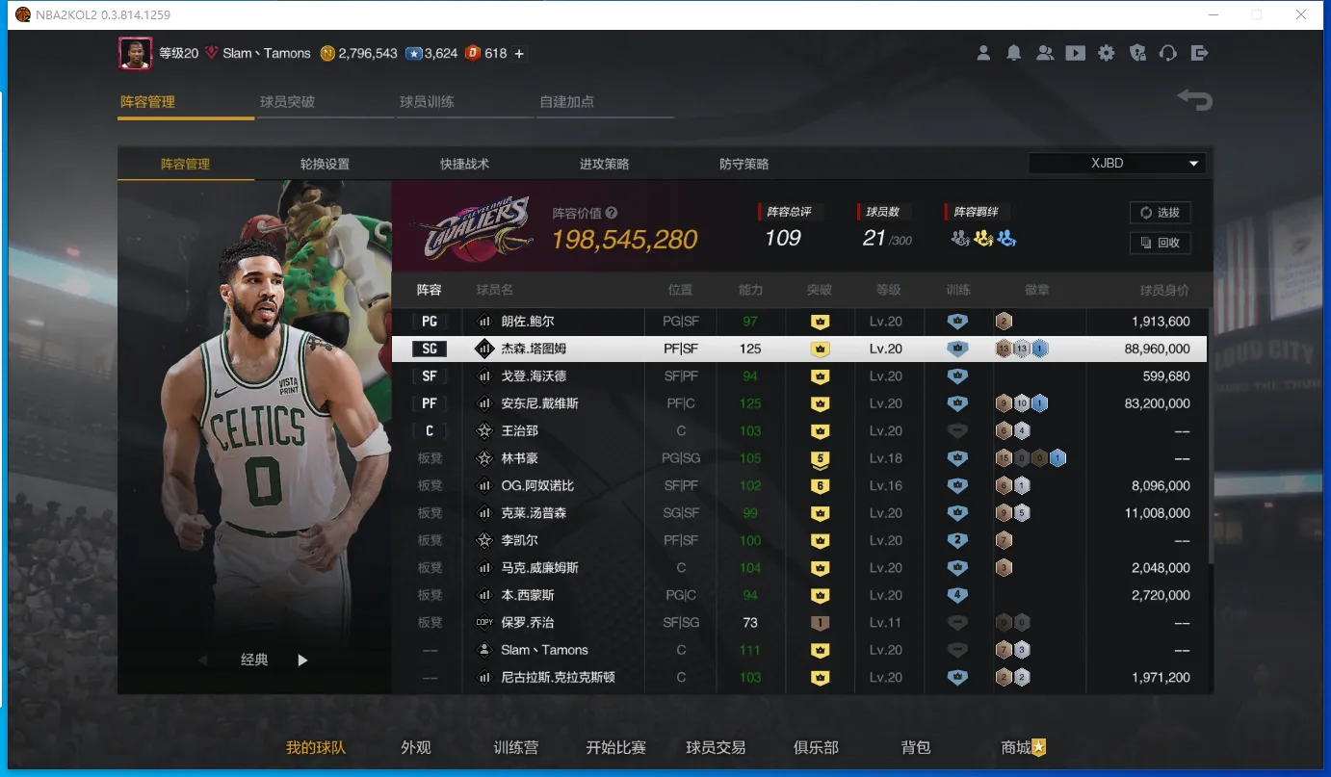Open the XJBD lineup dropdown
The image size is (1331, 777).
pos(1117,164)
